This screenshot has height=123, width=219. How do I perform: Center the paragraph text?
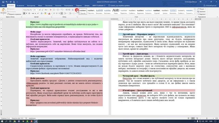pyautogui.click(x=57, y=13)
